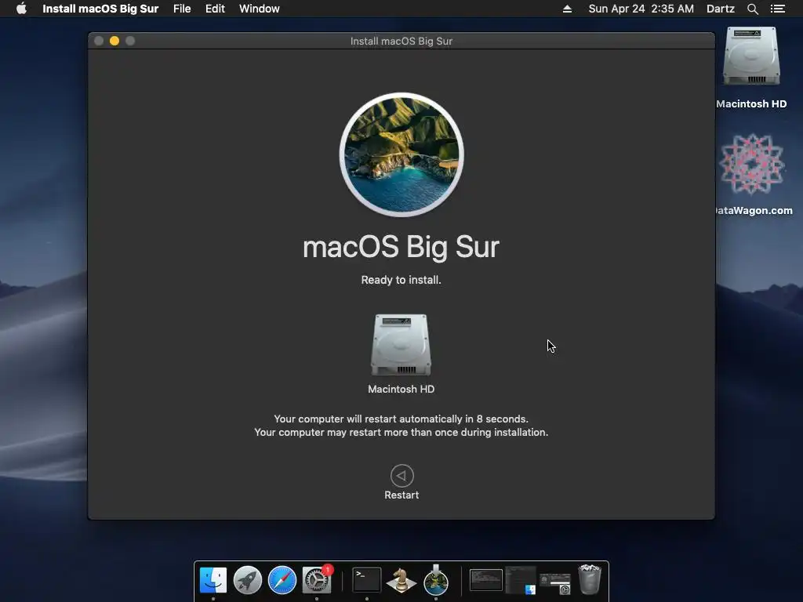
Task: Click the 'macOS Big Sur' heading
Action: tap(401, 247)
